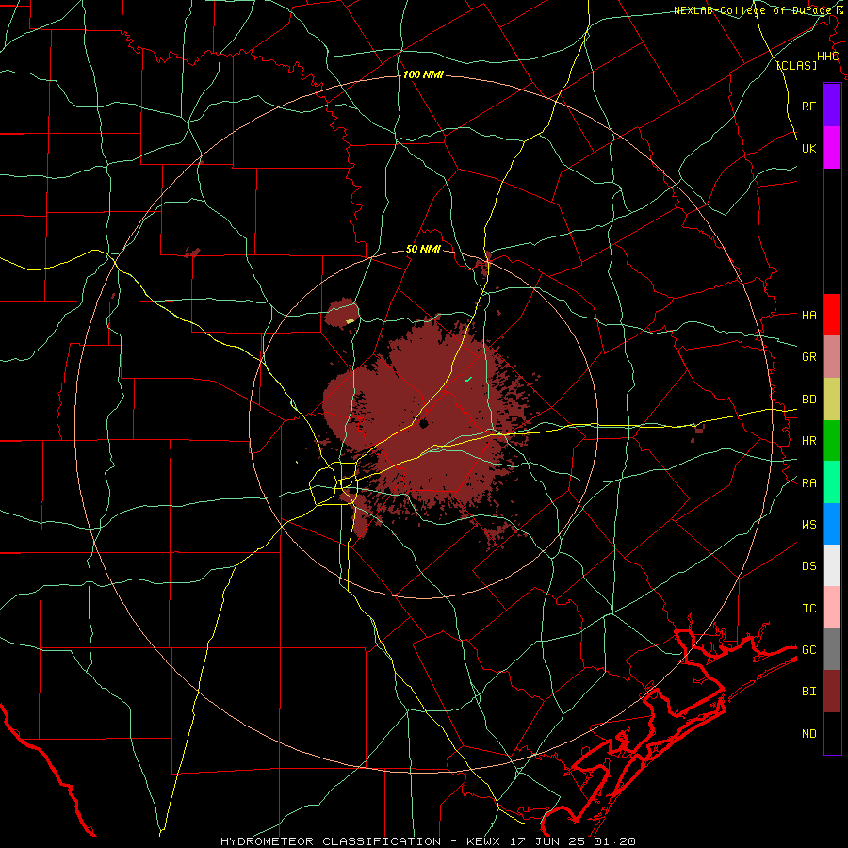Viewport: 848px width, 848px height.
Task: Click the small green rain echo pixel
Action: click(468, 379)
